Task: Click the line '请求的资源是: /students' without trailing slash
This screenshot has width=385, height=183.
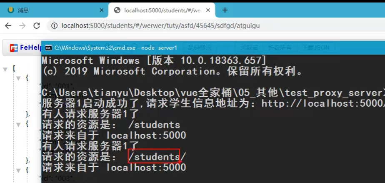Action: pyautogui.click(x=111, y=125)
